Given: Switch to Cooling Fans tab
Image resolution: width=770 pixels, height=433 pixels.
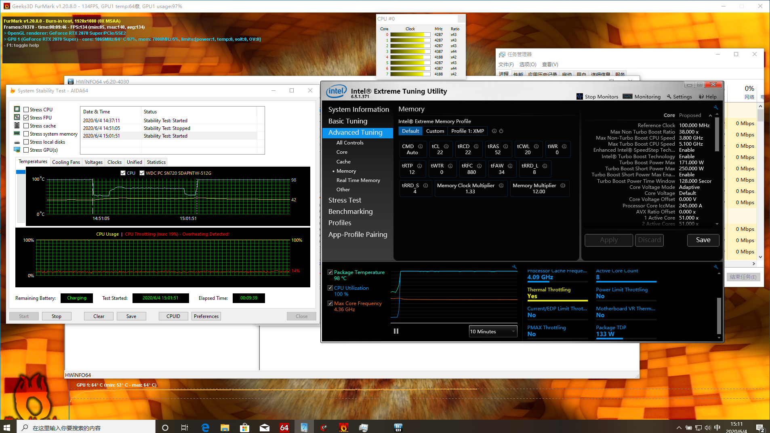Looking at the screenshot, I should point(66,162).
